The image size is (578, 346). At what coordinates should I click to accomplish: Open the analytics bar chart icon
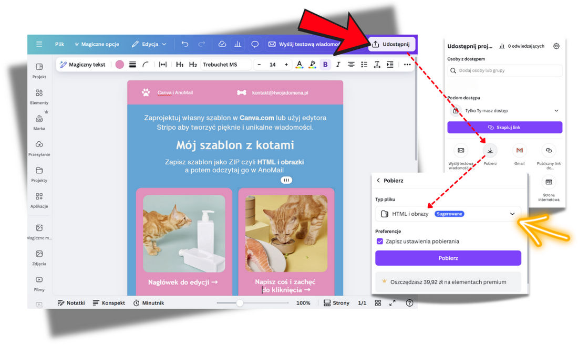[x=238, y=44]
